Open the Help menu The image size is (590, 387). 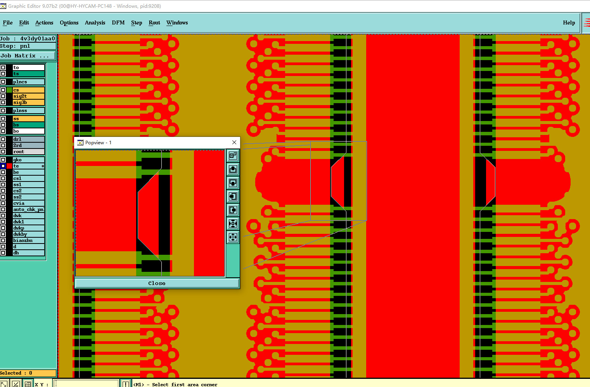(x=569, y=22)
